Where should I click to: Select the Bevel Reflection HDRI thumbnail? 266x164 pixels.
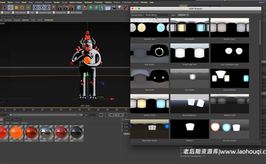click(190, 104)
